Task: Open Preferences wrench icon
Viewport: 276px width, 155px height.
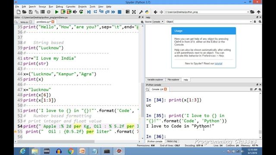Action: click(141, 12)
